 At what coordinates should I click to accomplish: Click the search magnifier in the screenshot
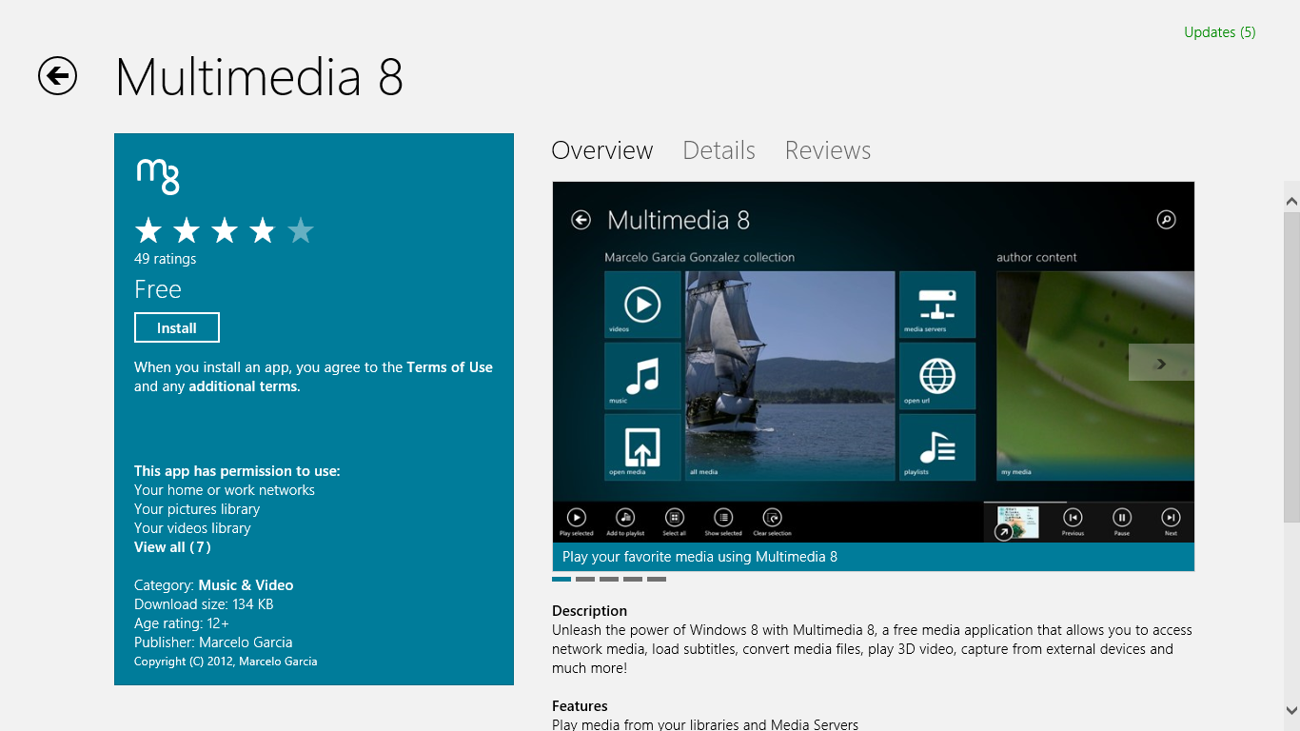pyautogui.click(x=1166, y=220)
